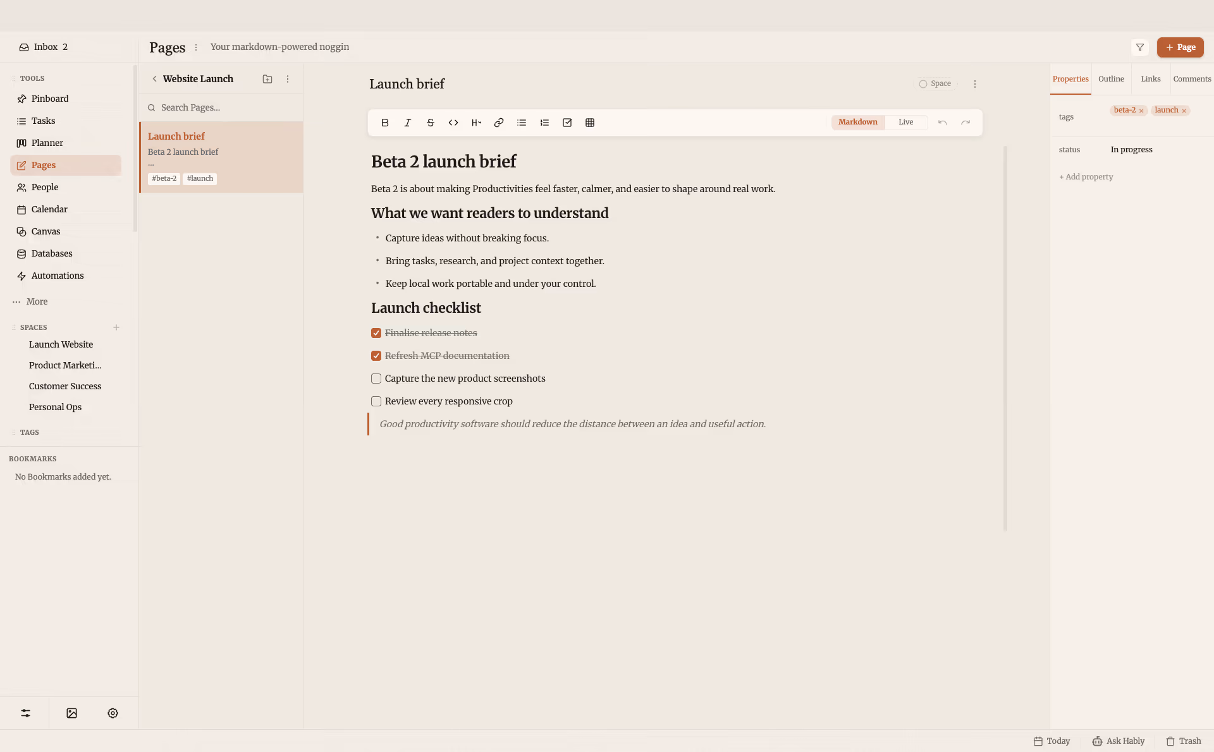This screenshot has height=752, width=1214.
Task: Switch to Properties tab
Action: click(x=1070, y=79)
